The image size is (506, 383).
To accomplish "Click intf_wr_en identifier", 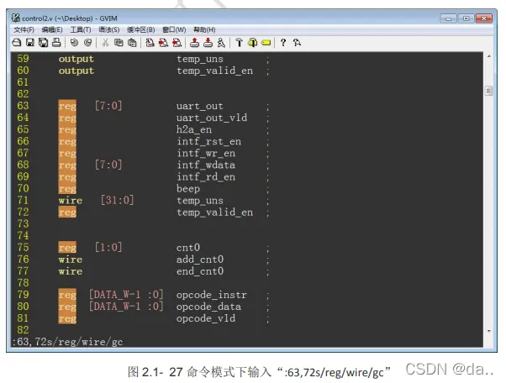I will (x=206, y=153).
